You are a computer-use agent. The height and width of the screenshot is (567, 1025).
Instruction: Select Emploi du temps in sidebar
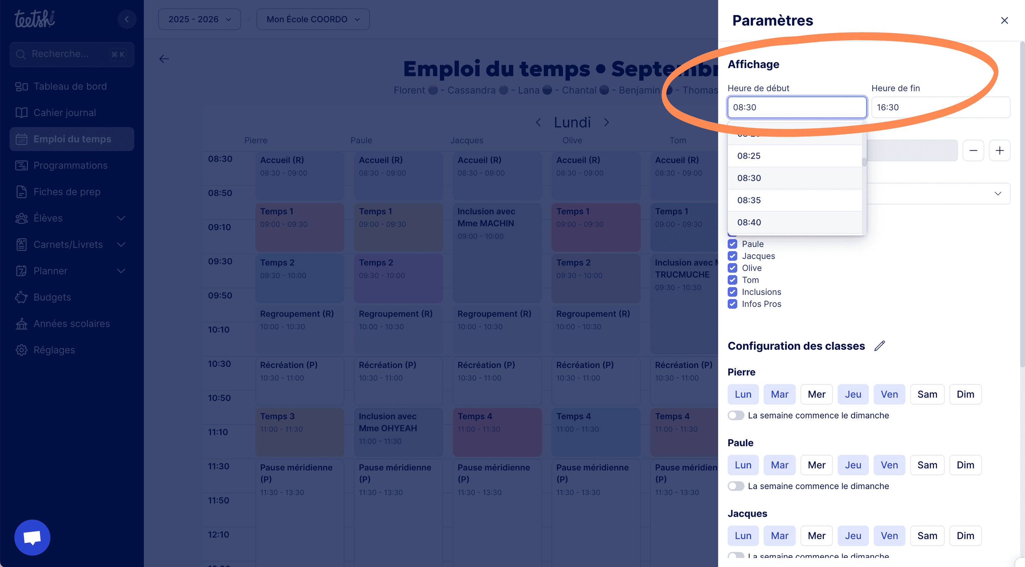point(72,139)
